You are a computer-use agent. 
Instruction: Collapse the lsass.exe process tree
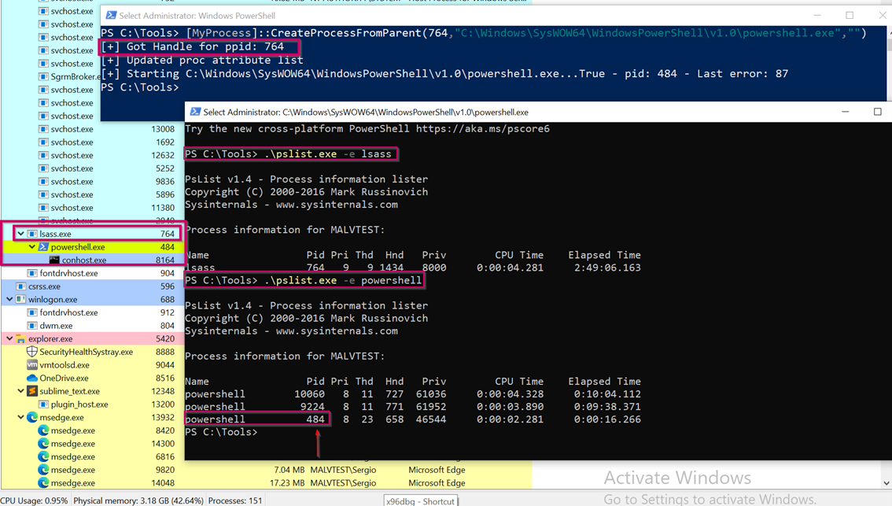point(20,234)
